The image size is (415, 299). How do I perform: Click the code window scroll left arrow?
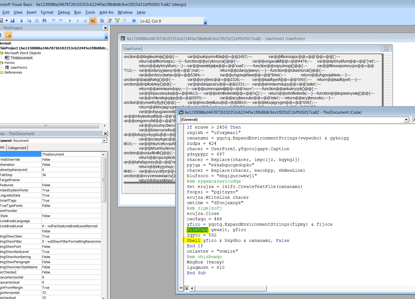point(192,288)
